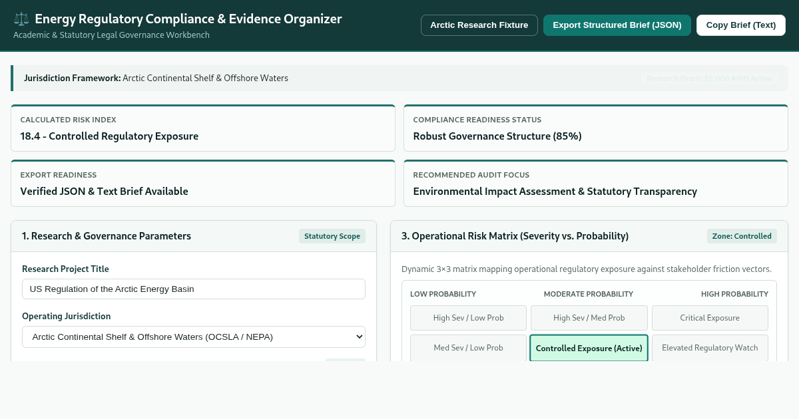The height and width of the screenshot is (419, 799).
Task: Load the Arctic Research Fixture
Action: pos(479,25)
